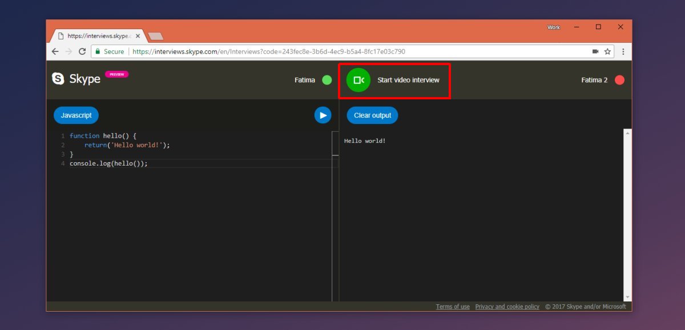685x330 pixels.
Task: Click the Secure padlock site info
Action: pyautogui.click(x=110, y=51)
